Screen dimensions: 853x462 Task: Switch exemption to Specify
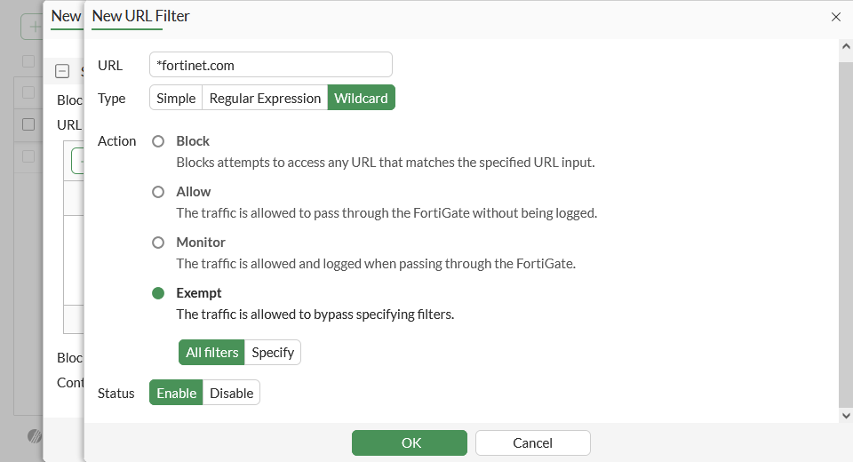click(273, 353)
